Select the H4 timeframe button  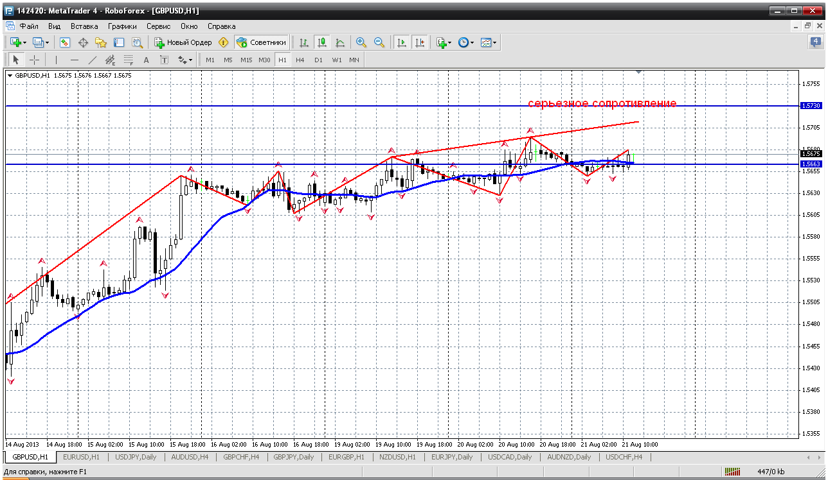point(300,60)
